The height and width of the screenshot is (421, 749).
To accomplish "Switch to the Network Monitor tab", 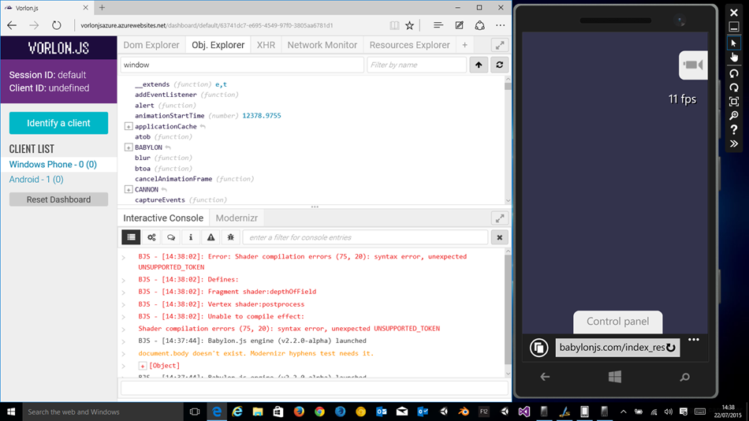I will tap(322, 45).
